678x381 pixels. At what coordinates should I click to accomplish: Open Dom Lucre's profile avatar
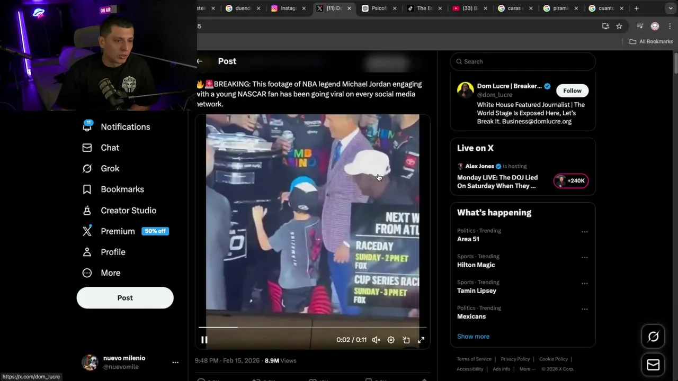466,90
